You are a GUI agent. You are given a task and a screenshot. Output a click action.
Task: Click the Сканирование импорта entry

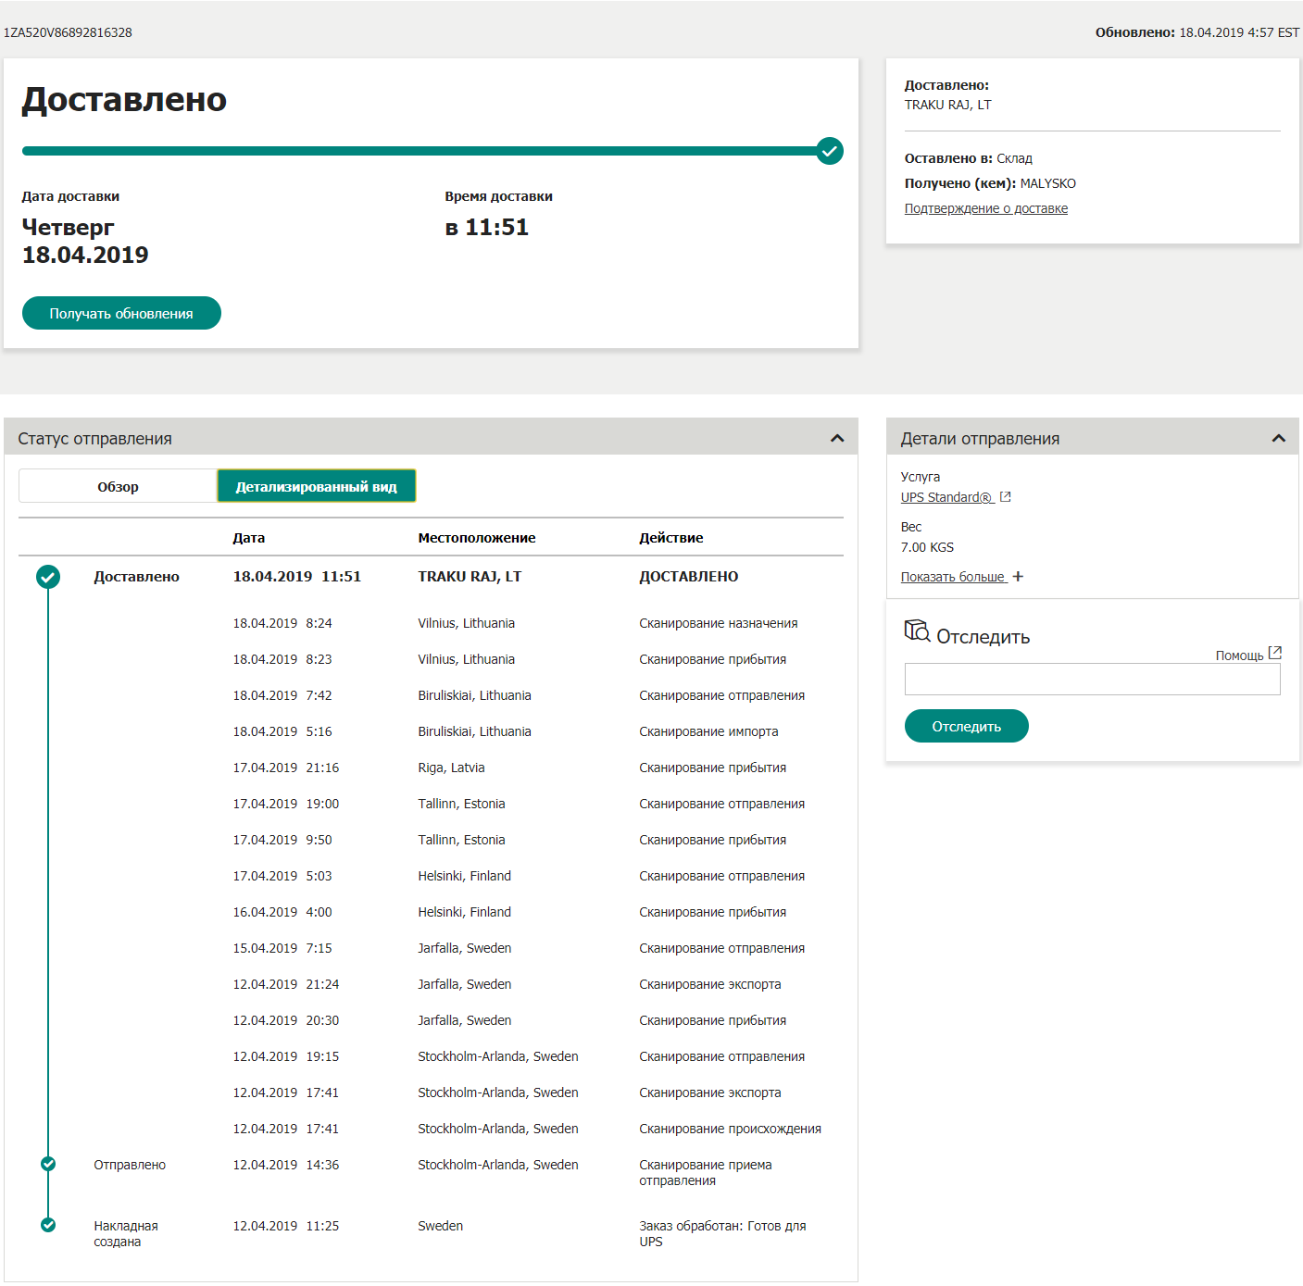click(708, 731)
